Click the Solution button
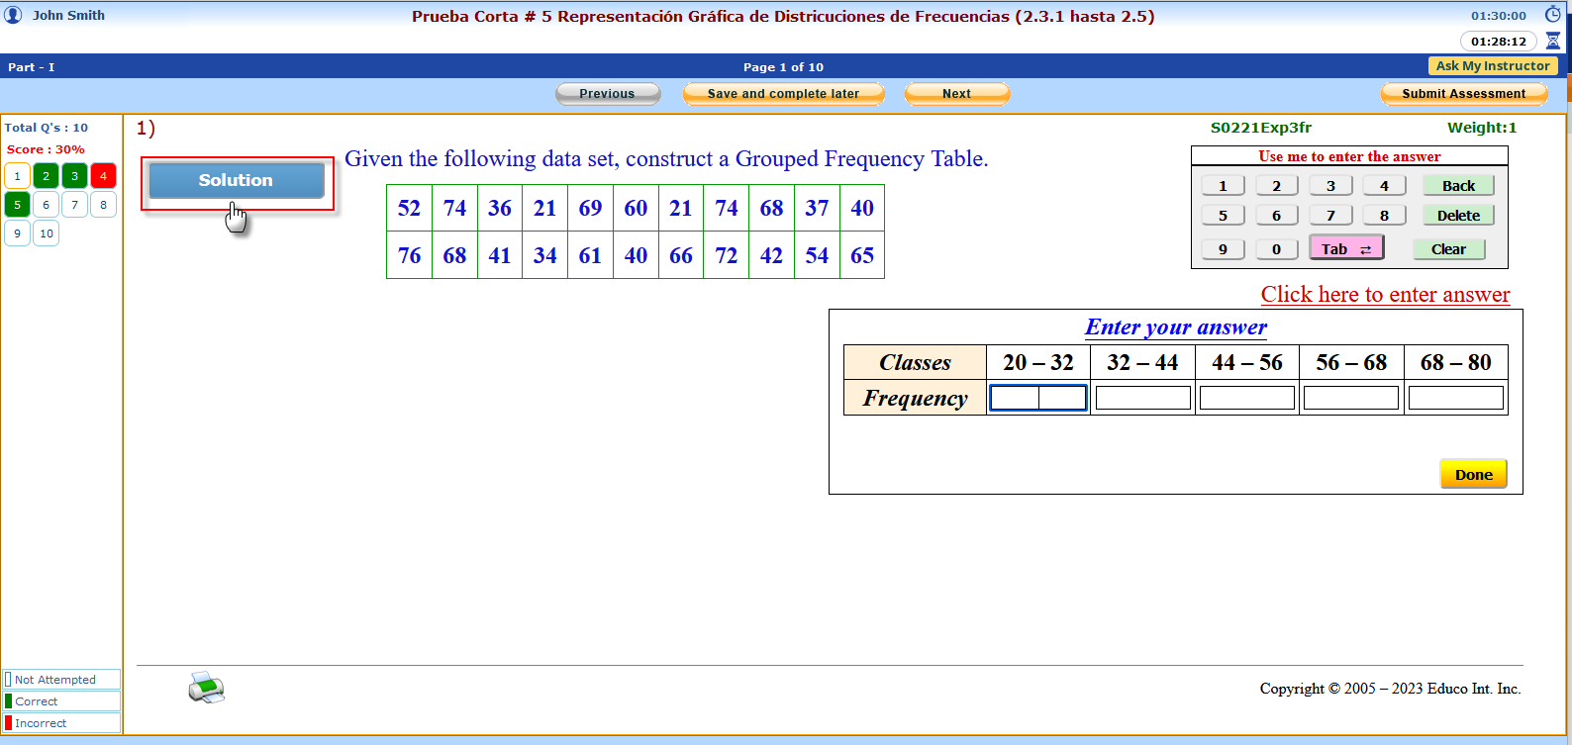The image size is (1572, 745). click(x=236, y=180)
